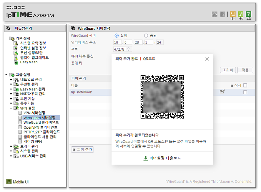This screenshot has width=261, height=192.
Task: Click the NAT/라우터 관리 folder icon
Action: [x=16, y=94]
